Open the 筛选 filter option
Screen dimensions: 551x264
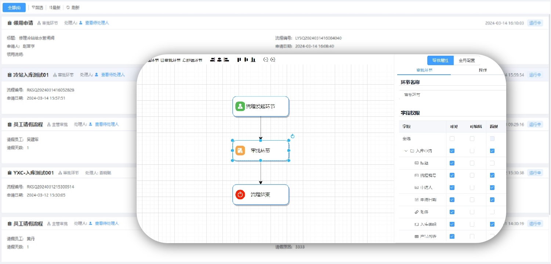pyautogui.click(x=37, y=7)
